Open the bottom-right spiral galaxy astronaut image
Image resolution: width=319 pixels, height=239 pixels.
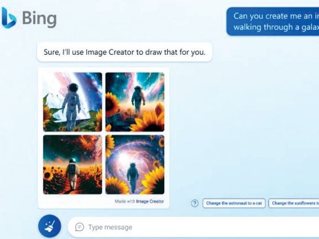pos(135,165)
